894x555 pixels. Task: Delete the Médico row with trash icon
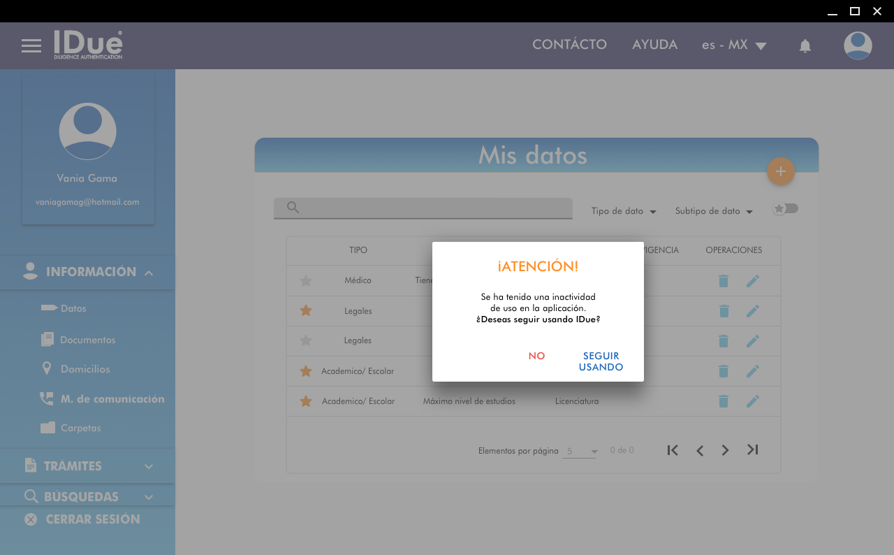point(724,281)
